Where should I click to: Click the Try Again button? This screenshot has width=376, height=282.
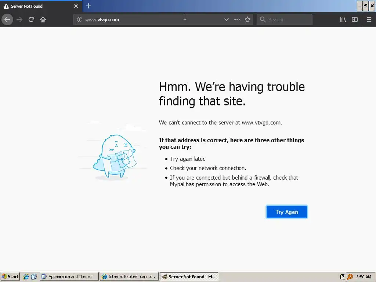pyautogui.click(x=287, y=212)
